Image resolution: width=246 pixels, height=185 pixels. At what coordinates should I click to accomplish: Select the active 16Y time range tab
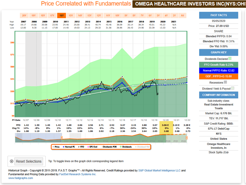point(61,15)
